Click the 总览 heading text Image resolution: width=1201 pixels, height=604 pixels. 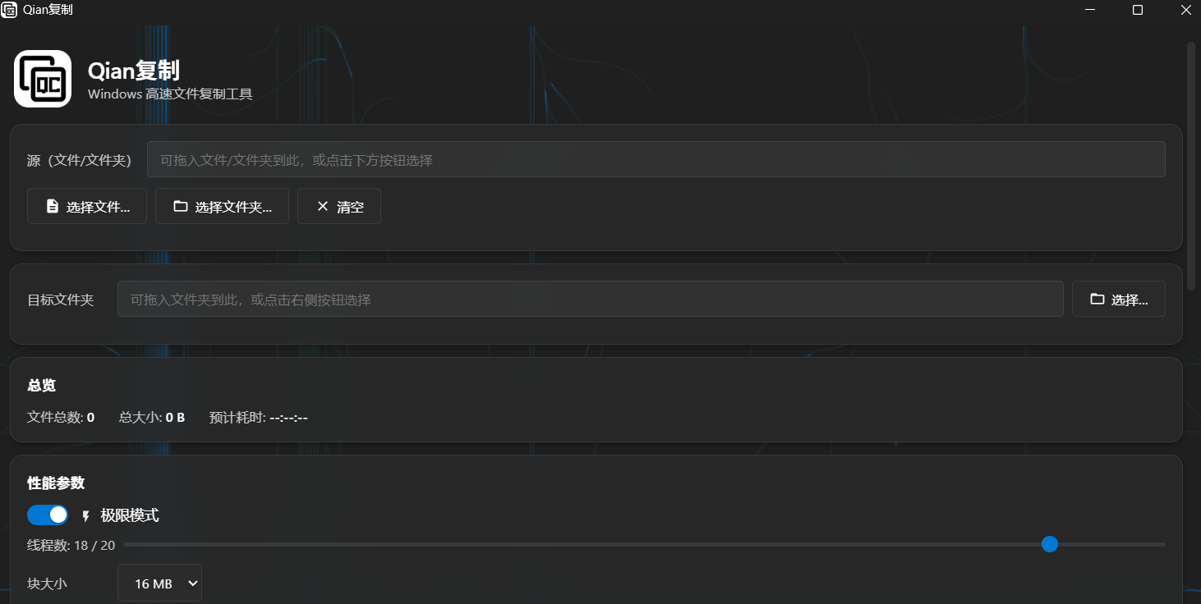pyautogui.click(x=42, y=385)
